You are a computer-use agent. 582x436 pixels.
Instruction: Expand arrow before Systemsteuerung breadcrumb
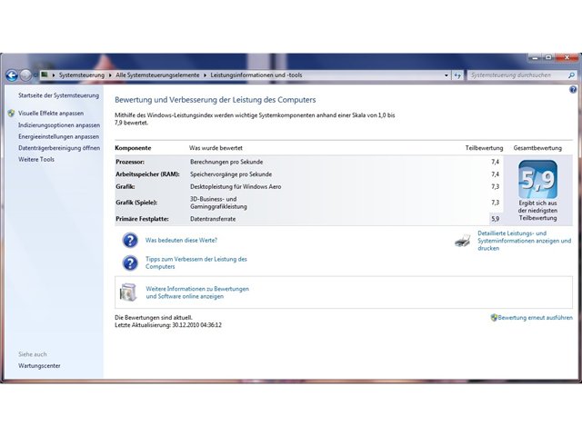[54, 75]
